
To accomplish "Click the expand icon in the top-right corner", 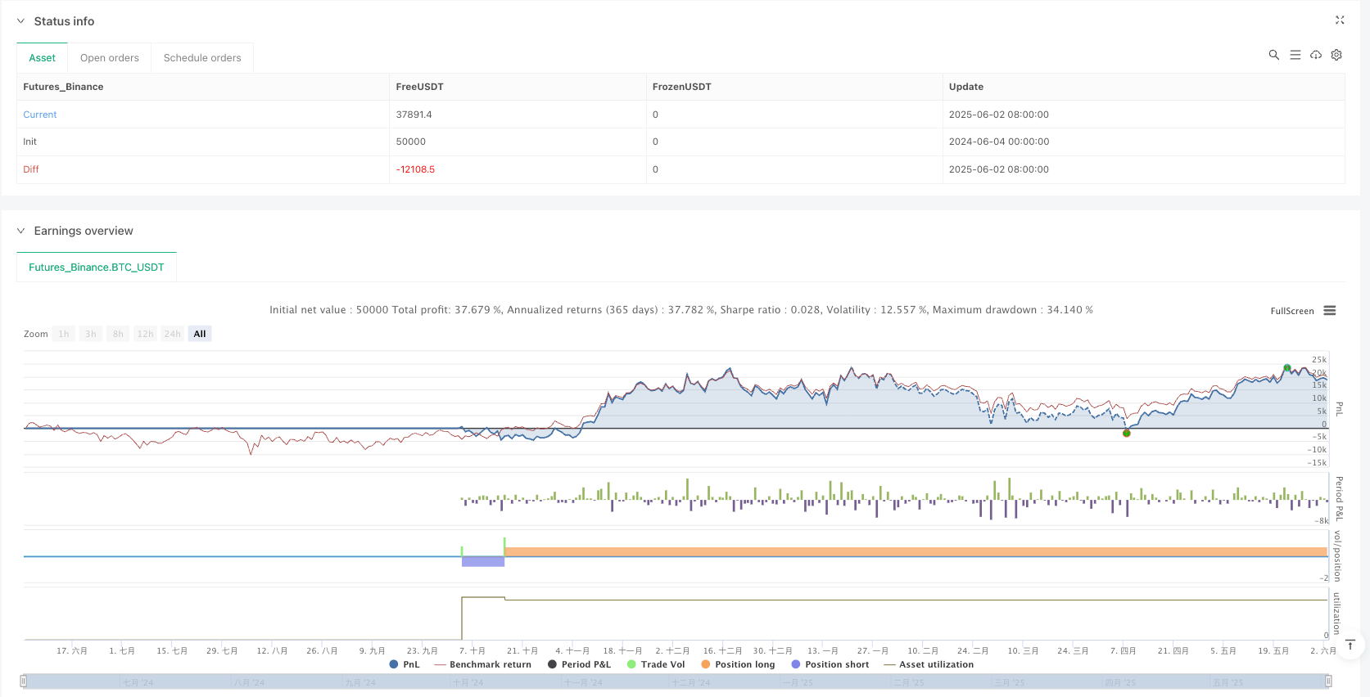I will tap(1340, 20).
